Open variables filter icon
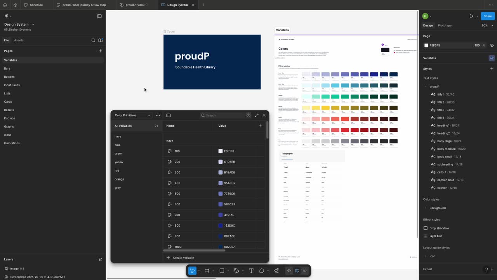The height and width of the screenshot is (280, 497). click(248, 115)
